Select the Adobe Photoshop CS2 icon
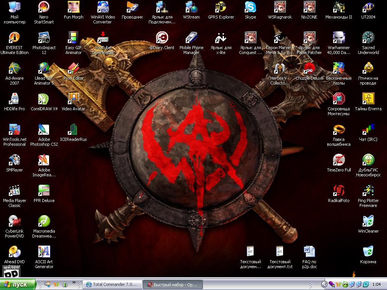This screenshot has height=290, width=387. (x=44, y=130)
